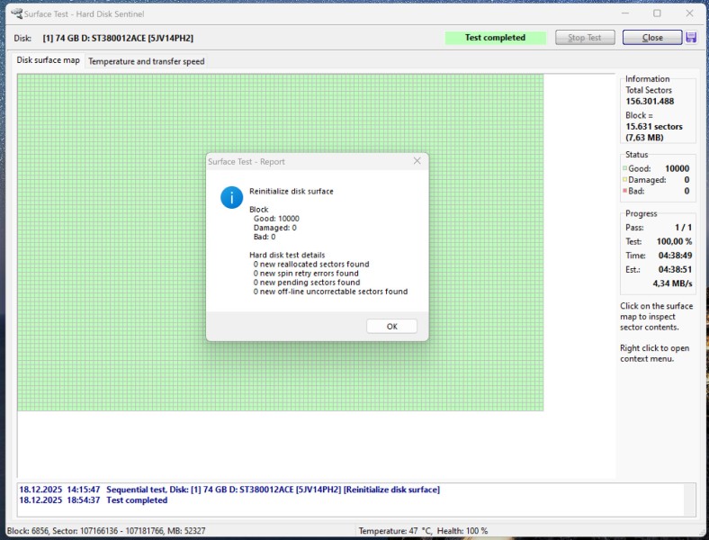Click the floppy disk save icon
Screen dimensions: 709x540
click(x=691, y=38)
